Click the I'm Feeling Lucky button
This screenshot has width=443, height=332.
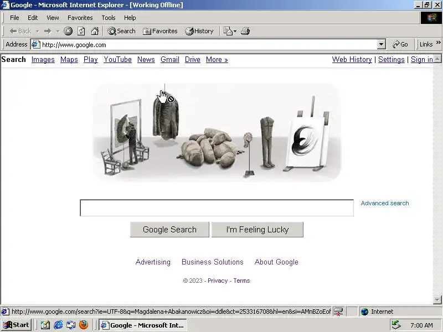click(x=257, y=230)
